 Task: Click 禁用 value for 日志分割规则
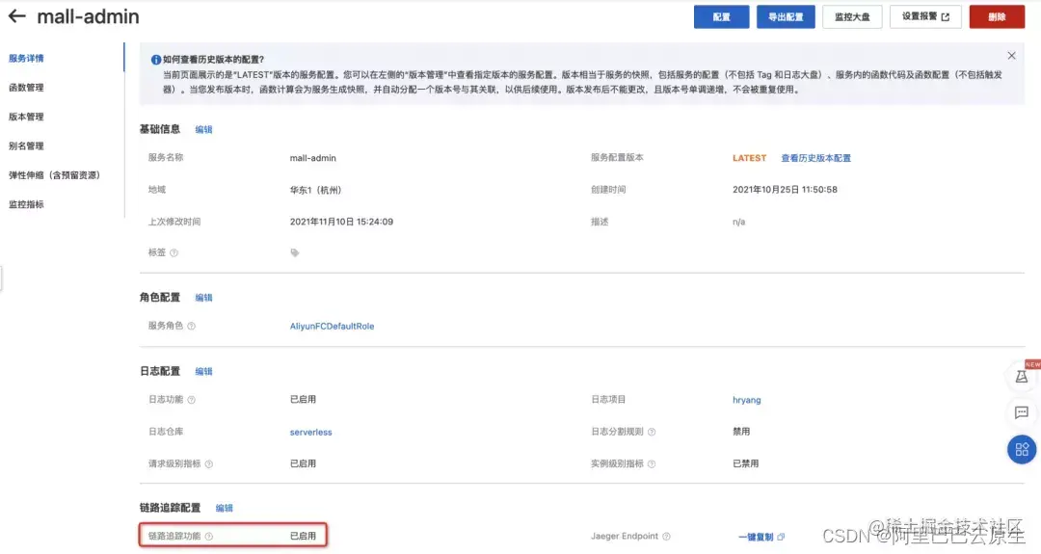741,432
